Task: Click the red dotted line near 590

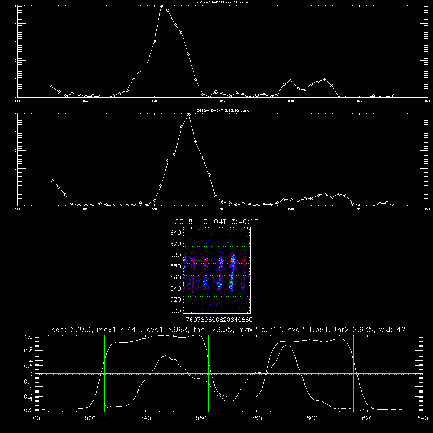Action: (284, 373)
